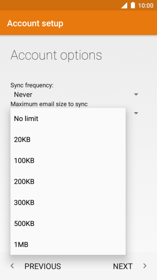The height and width of the screenshot is (280, 157).
Task: Click the maximum email size dropdown arrow
Action: (x=136, y=113)
